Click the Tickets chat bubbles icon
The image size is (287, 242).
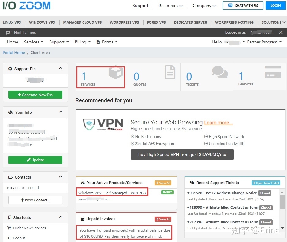(220, 72)
